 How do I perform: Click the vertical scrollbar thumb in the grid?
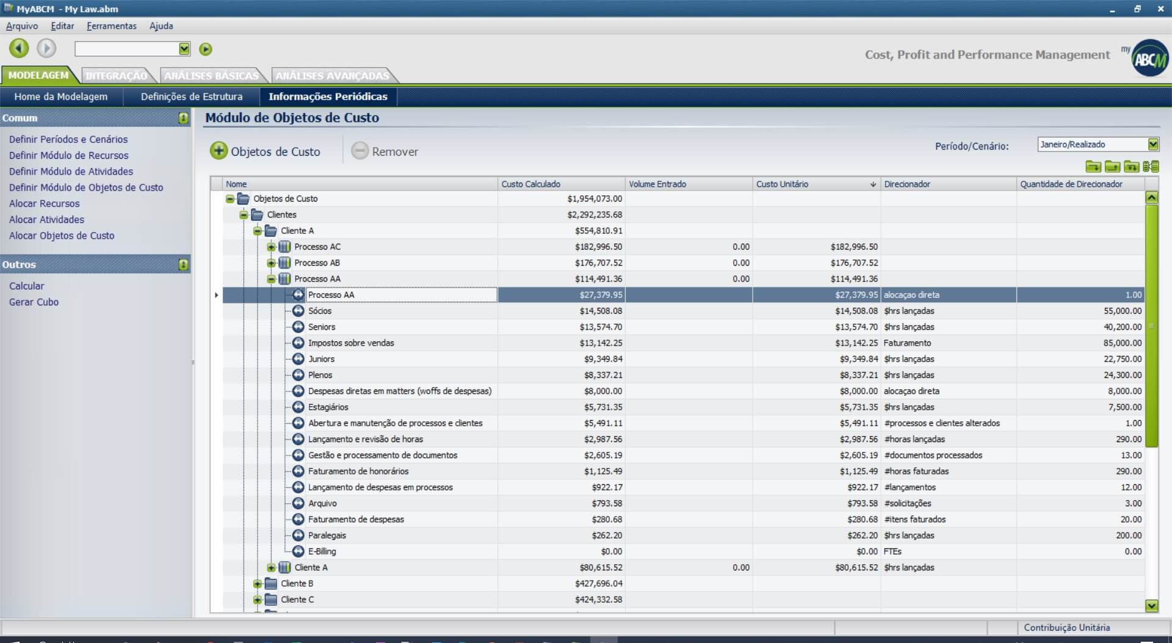(1151, 325)
